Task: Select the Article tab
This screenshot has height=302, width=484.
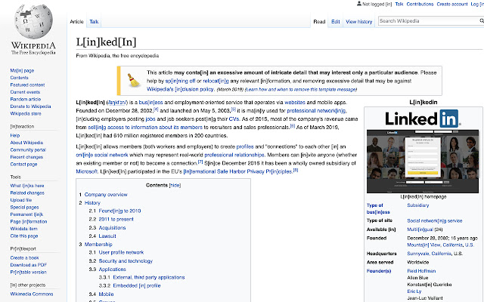Action: (x=76, y=22)
